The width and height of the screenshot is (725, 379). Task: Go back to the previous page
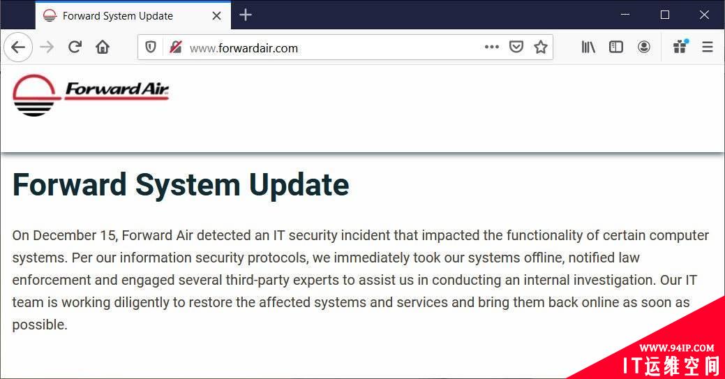18,47
